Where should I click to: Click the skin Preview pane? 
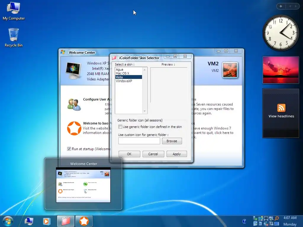click(x=169, y=85)
